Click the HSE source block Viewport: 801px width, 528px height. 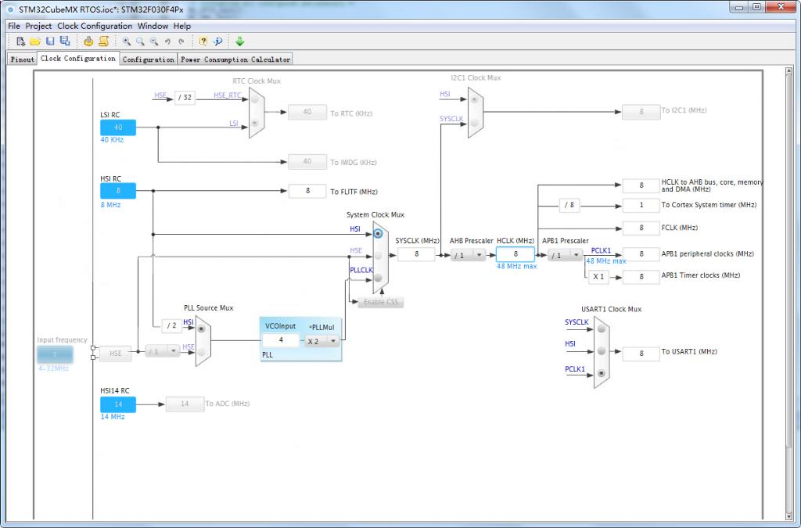click(116, 353)
